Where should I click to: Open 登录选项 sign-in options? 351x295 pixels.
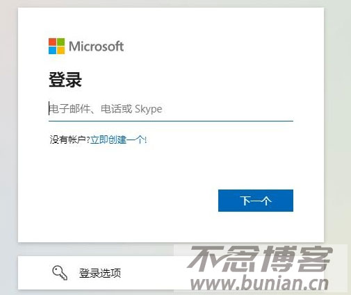pos(100,273)
